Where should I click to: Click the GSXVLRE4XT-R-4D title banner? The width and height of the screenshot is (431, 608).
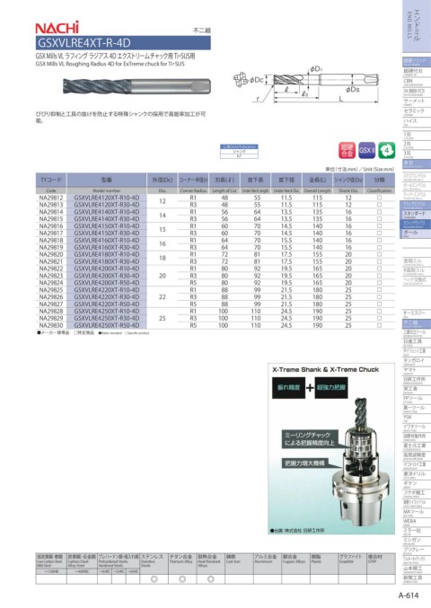click(x=123, y=42)
